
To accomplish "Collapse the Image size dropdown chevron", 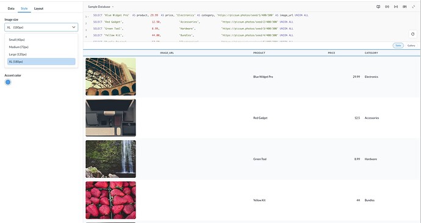I will tap(74, 27).
